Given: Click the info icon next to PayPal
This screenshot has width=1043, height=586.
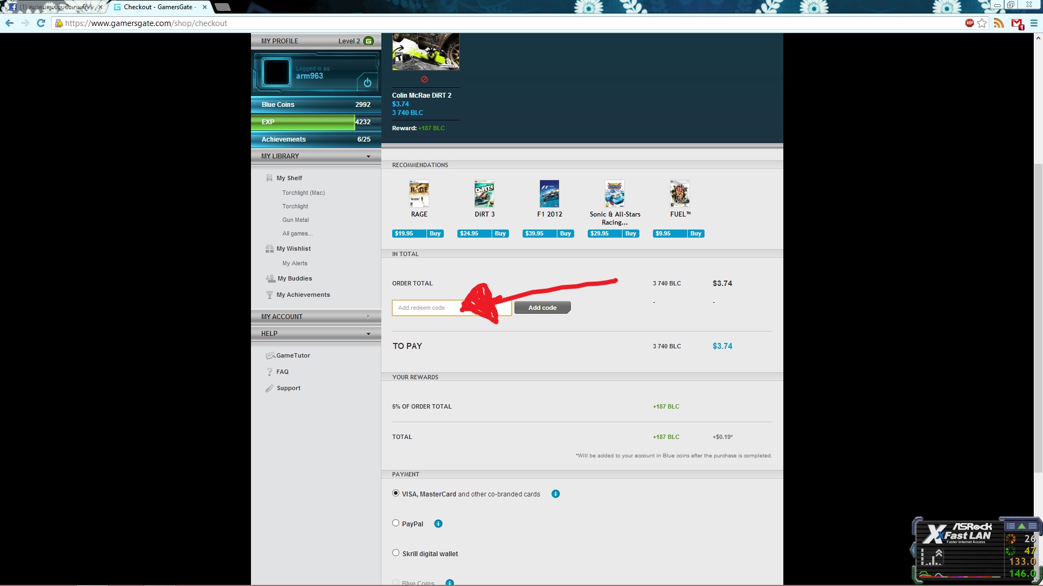Looking at the screenshot, I should point(438,524).
